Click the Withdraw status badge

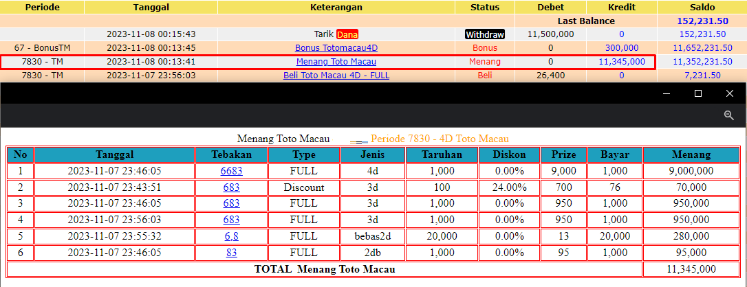pyautogui.click(x=485, y=35)
